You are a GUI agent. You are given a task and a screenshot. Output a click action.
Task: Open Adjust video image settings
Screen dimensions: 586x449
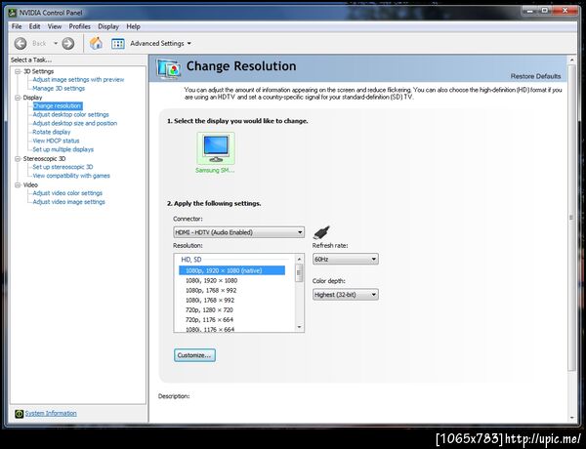(68, 202)
